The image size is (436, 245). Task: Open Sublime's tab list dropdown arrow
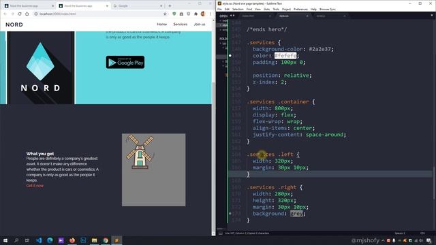tap(432, 16)
